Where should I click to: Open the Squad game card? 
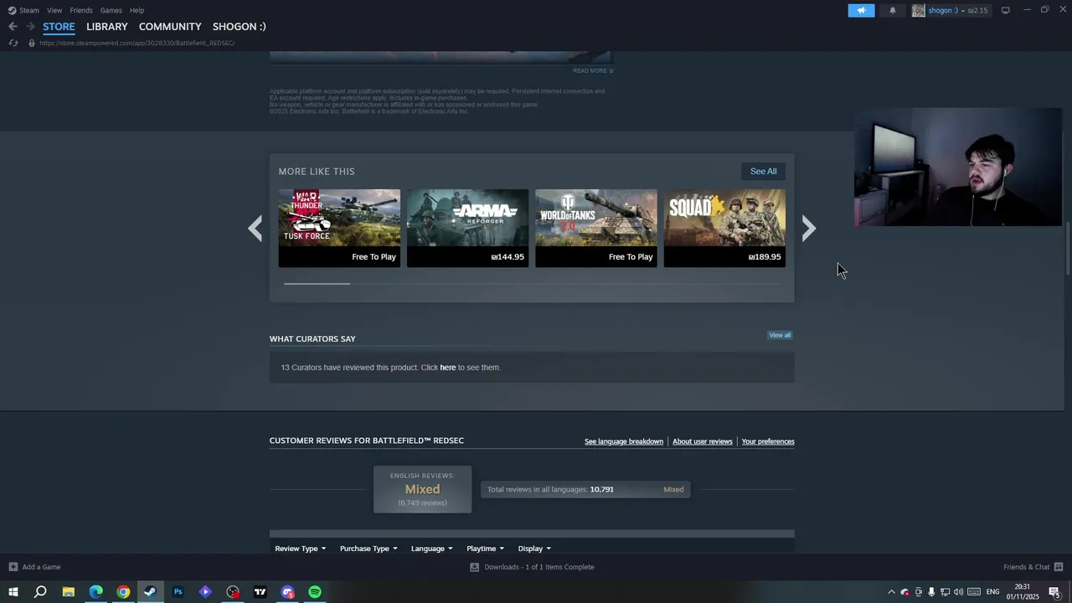(724, 228)
